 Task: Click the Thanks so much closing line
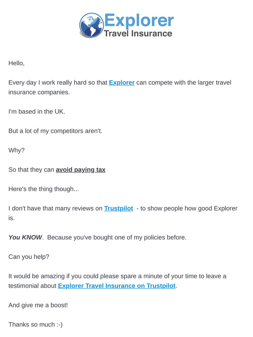click(35, 324)
